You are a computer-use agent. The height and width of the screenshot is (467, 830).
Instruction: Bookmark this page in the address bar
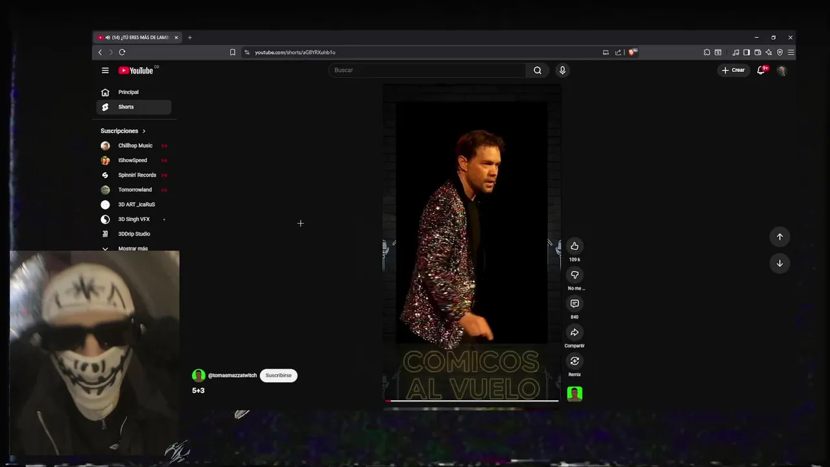tap(233, 52)
